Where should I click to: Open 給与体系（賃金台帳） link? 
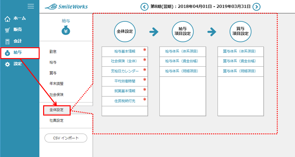point(182,61)
